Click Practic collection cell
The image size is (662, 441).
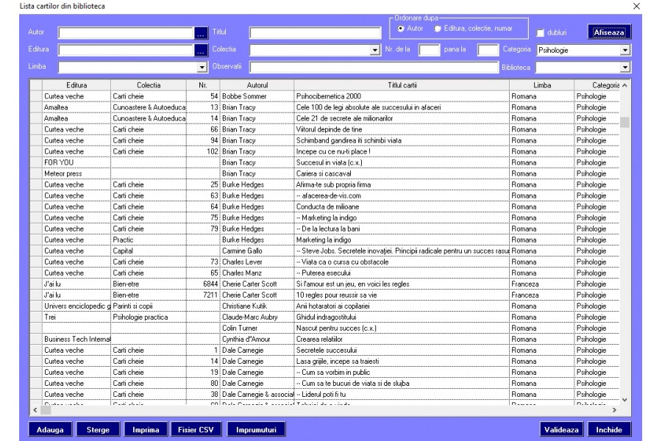(149, 240)
